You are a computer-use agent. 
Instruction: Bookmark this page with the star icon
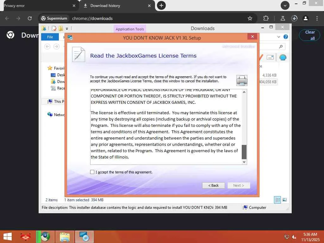click(250, 18)
